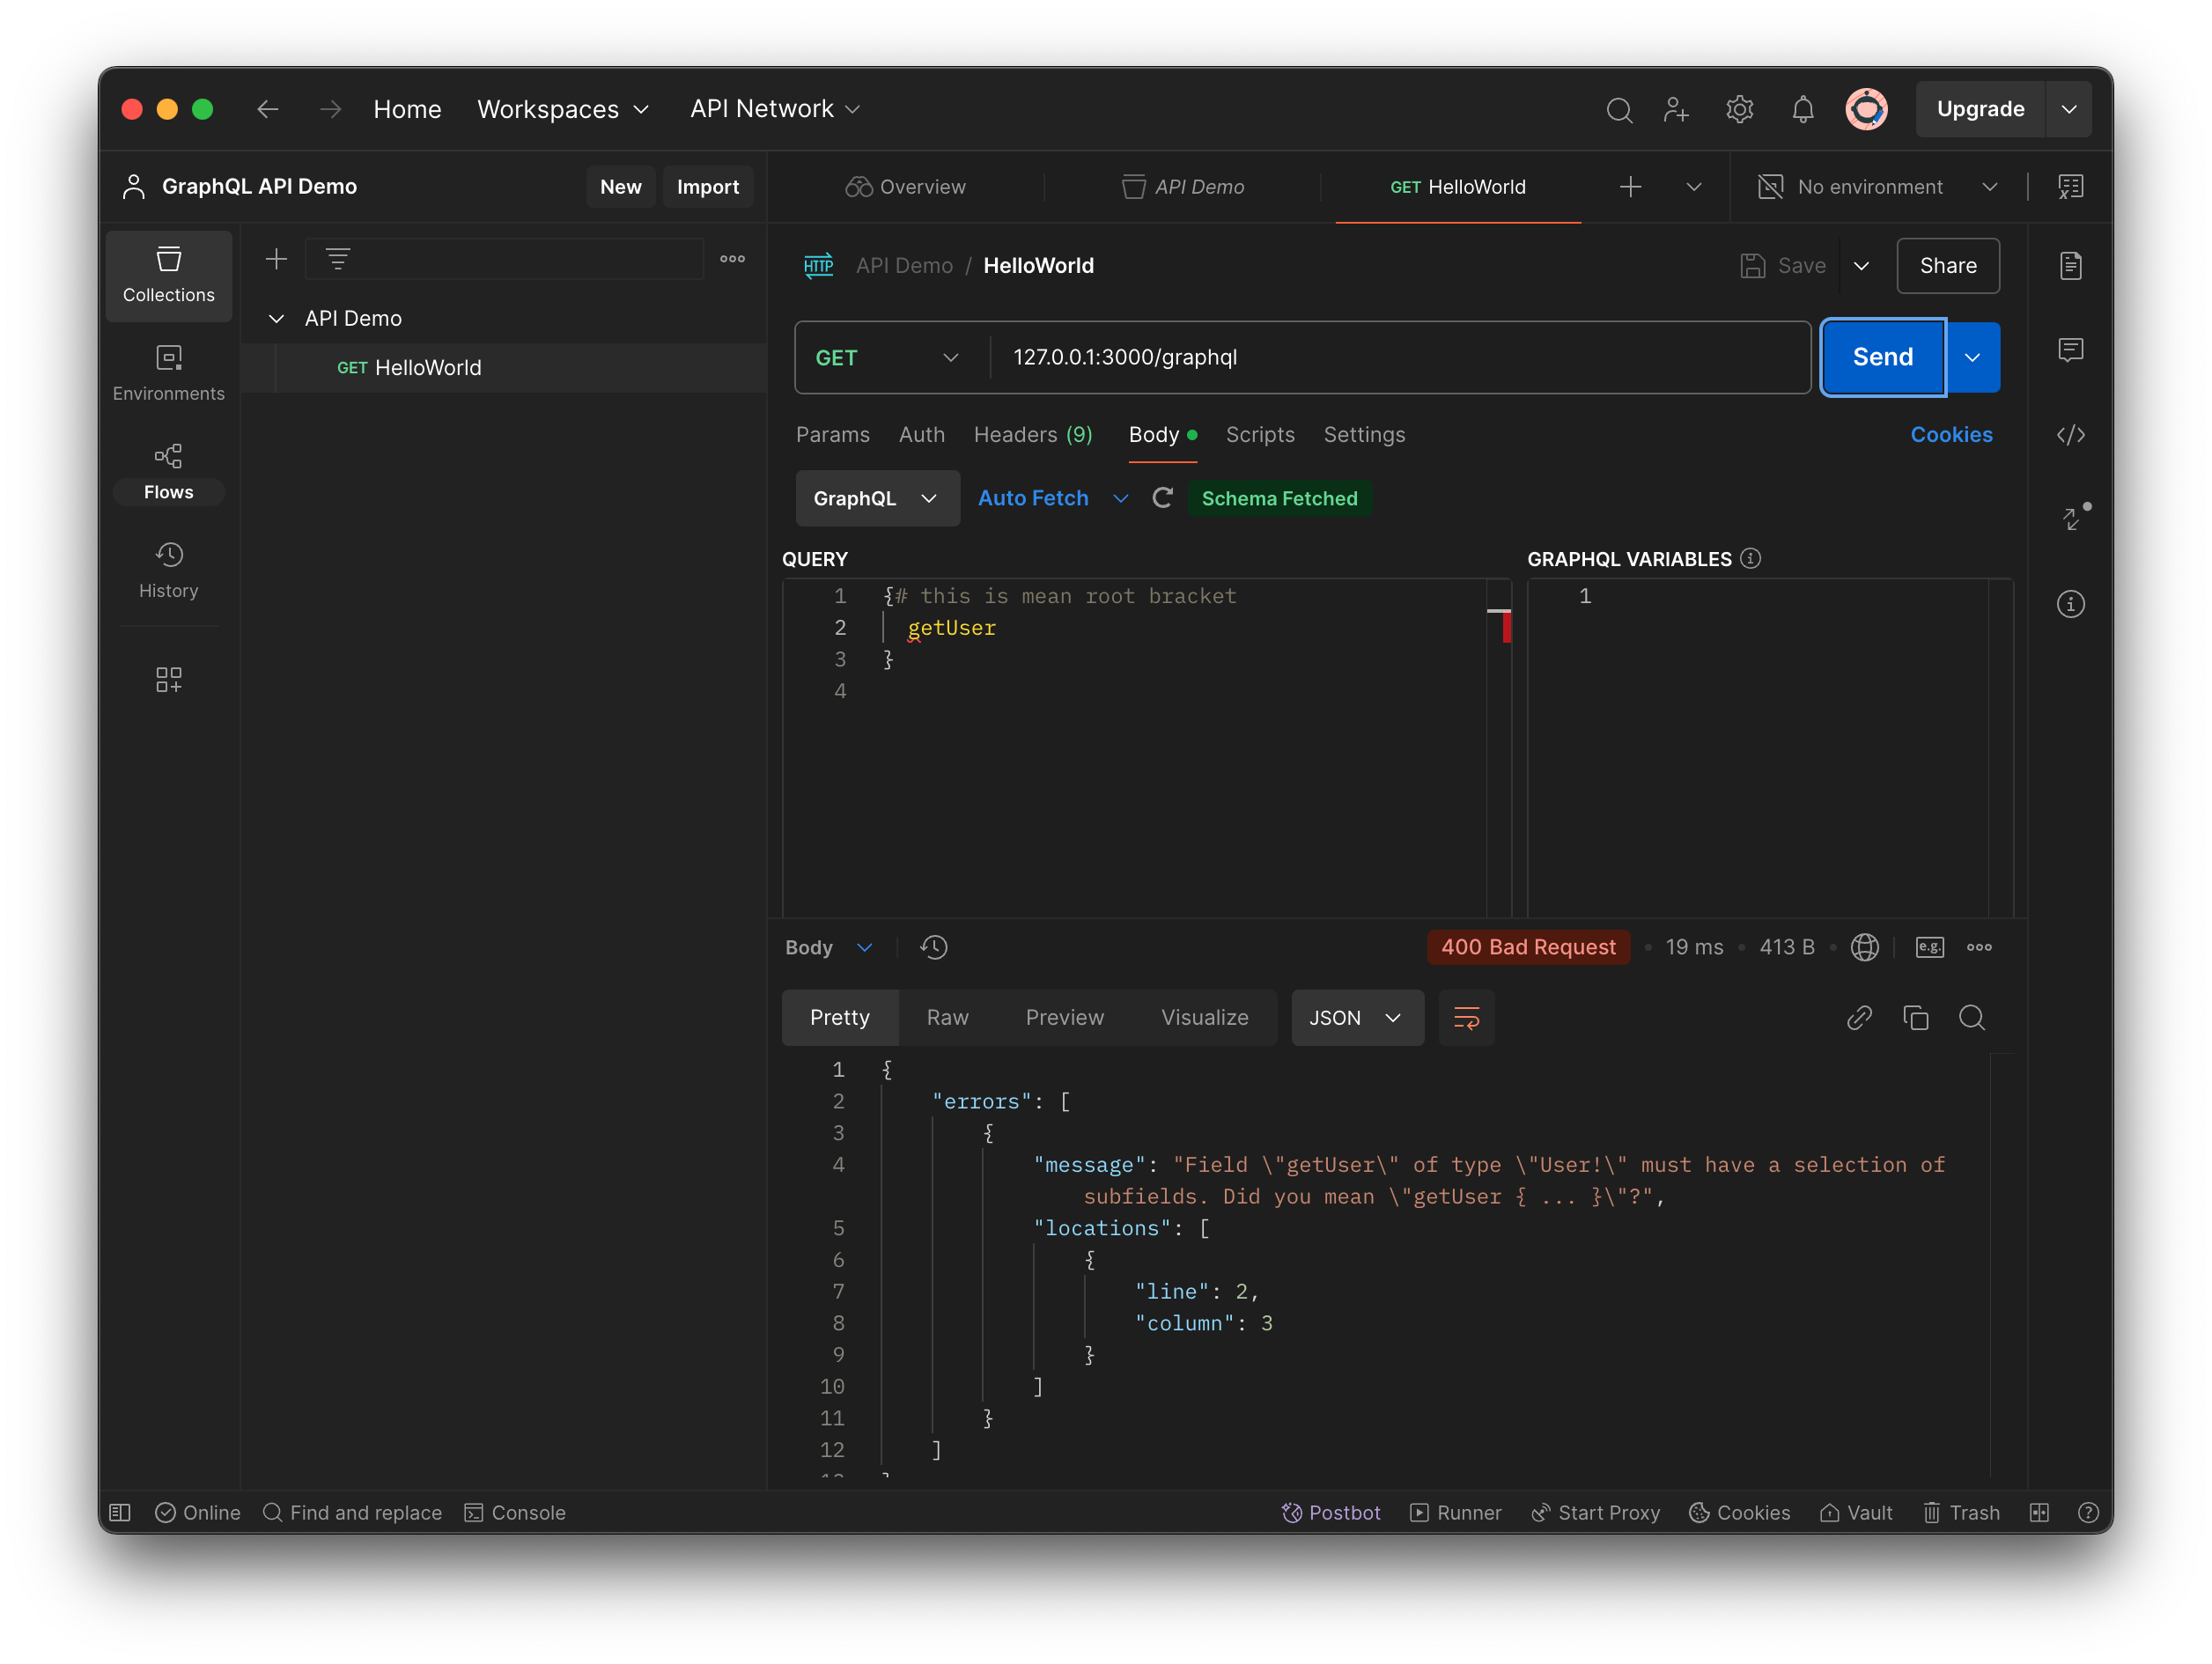The width and height of the screenshot is (2212, 1664).
Task: Click the request URL field
Action: point(1300,357)
